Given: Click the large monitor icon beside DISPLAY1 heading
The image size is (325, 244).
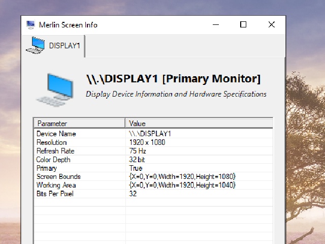Looking at the screenshot, I should pyautogui.click(x=55, y=89).
